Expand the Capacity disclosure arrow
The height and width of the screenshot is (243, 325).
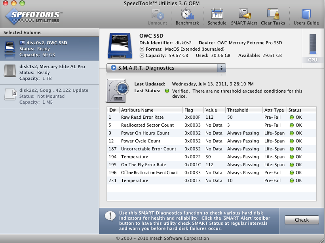tap(142, 55)
